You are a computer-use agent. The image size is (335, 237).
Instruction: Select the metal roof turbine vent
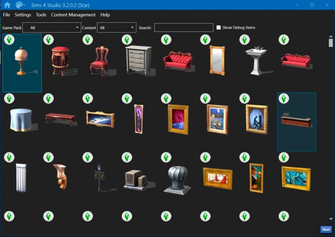click(178, 180)
